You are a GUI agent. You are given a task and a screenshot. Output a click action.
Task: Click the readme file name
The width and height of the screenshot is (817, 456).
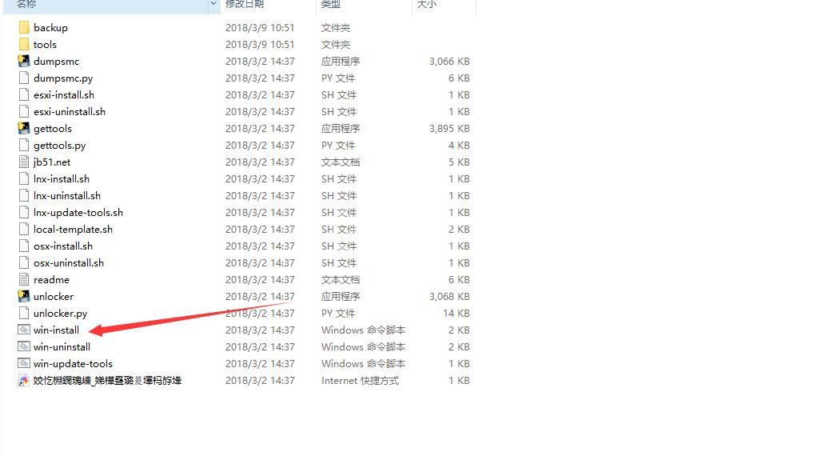(x=52, y=280)
